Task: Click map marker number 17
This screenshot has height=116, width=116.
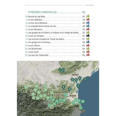Action: coord(60,100)
